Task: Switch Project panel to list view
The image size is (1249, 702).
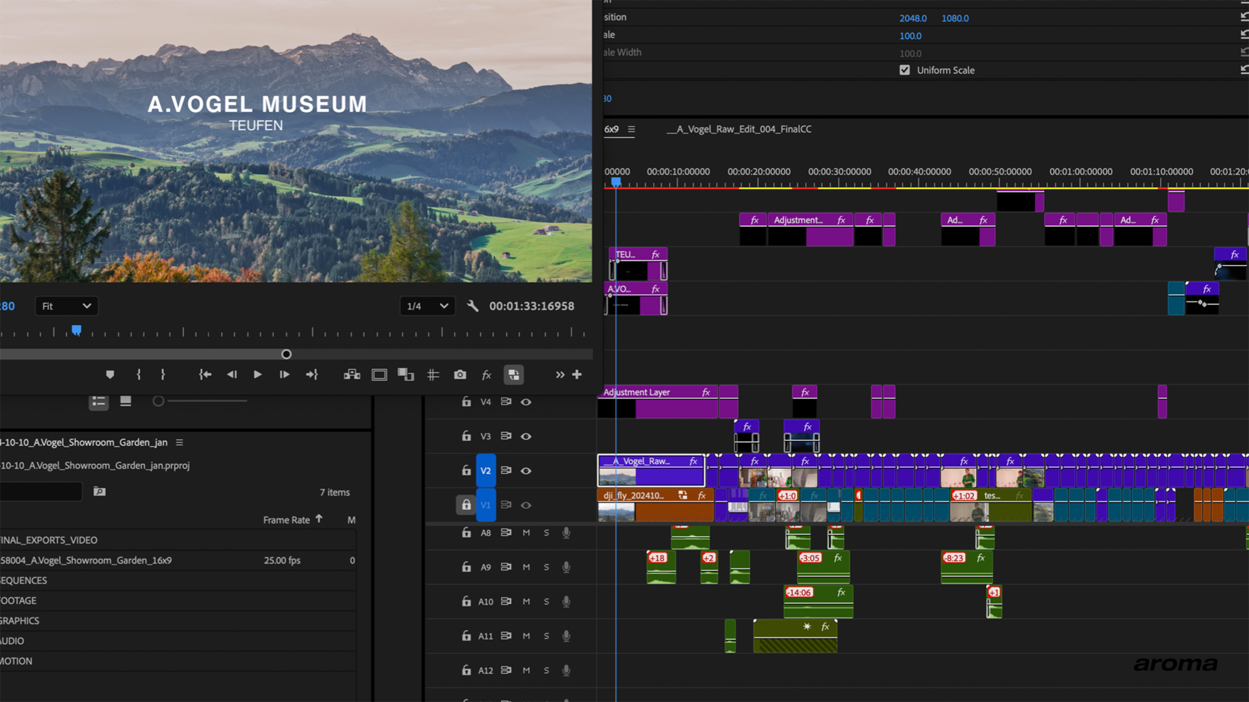Action: pyautogui.click(x=99, y=401)
